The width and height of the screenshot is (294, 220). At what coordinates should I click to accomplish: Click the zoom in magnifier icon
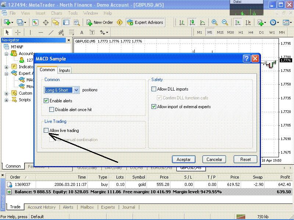[x=214, y=22]
